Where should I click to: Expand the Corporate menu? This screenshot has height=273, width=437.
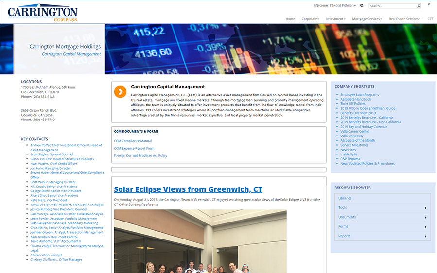coord(310,19)
